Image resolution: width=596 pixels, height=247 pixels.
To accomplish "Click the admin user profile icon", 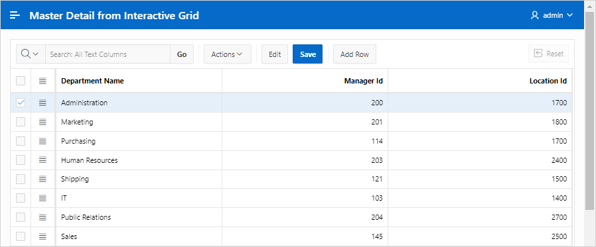I will click(x=535, y=15).
